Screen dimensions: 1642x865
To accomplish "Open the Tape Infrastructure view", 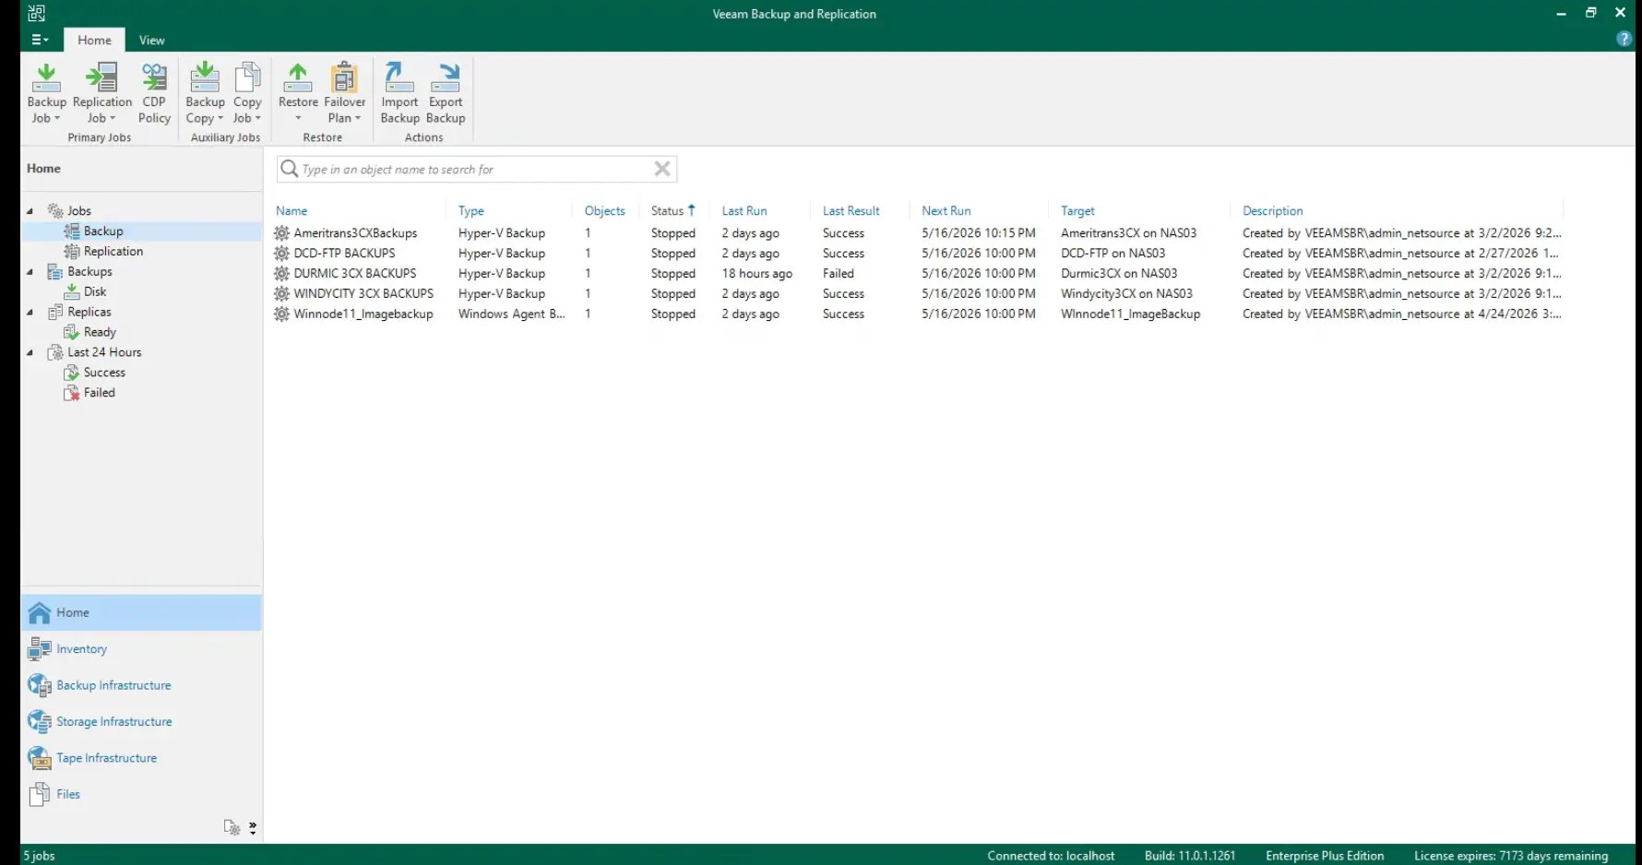I will 141,758.
